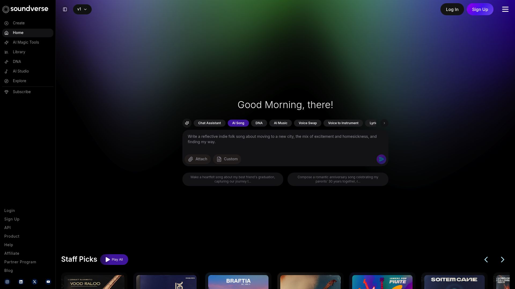Viewport: 515px width, 289px height.
Task: Open the YouTube icon link
Action: pyautogui.click(x=48, y=282)
